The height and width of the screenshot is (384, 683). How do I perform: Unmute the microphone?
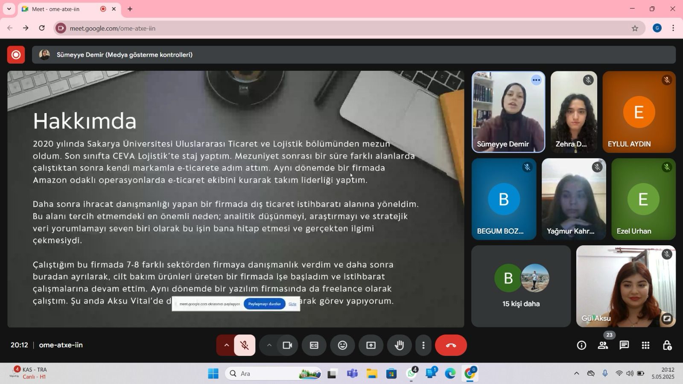click(x=245, y=345)
